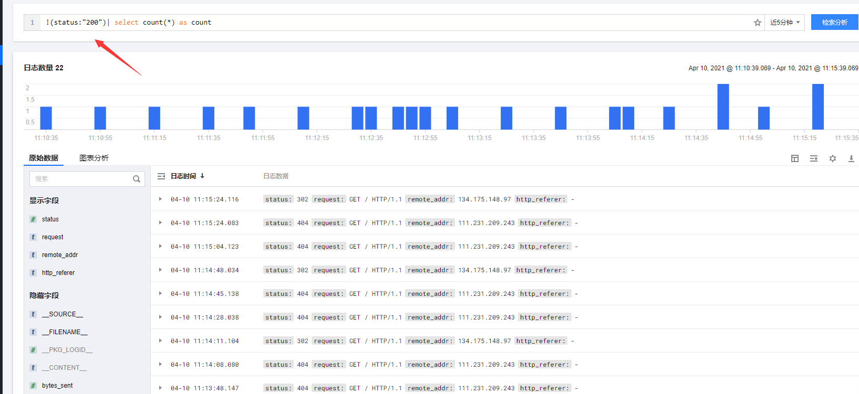Click the number icon next to bytes_sent
This screenshot has width=859, height=394.
(33, 386)
